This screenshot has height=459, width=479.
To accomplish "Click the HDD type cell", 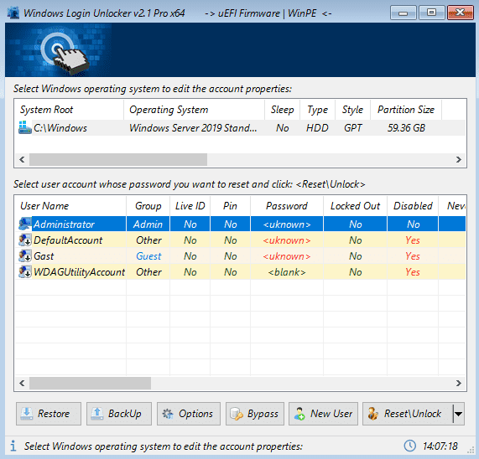I will [x=317, y=128].
